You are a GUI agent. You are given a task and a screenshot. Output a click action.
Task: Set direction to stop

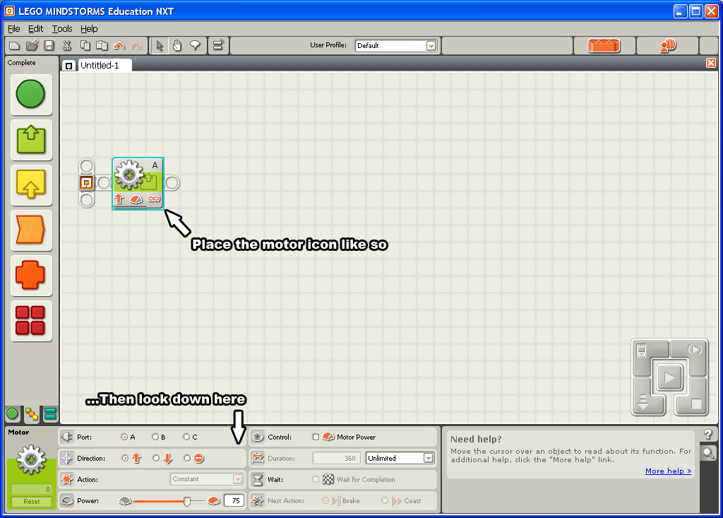[x=187, y=458]
